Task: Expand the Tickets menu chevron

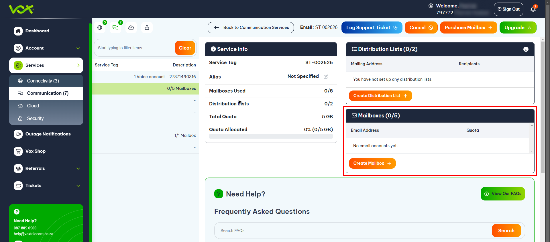Action: click(x=78, y=186)
